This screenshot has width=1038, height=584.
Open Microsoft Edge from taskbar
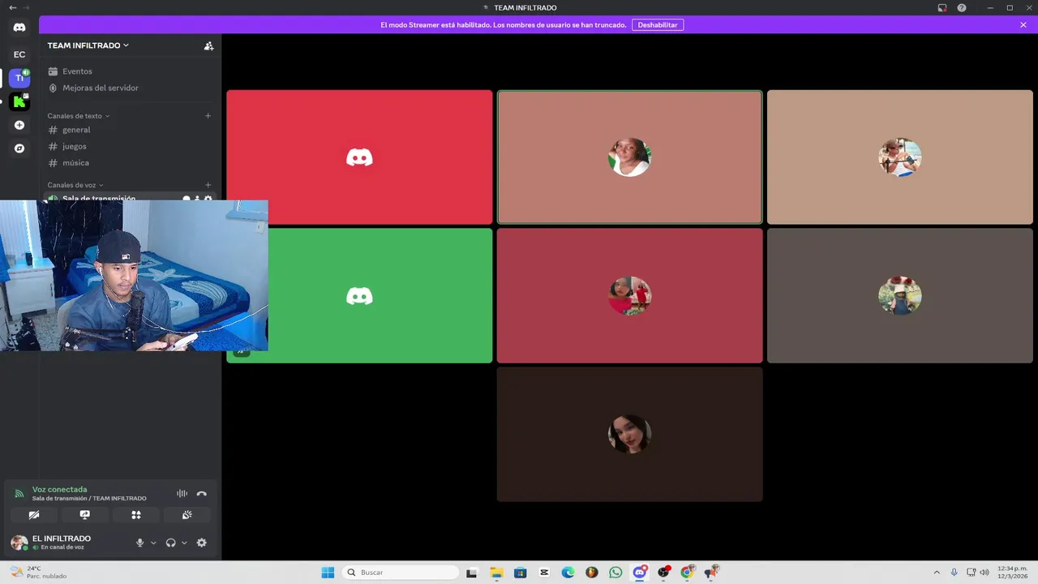pos(568,573)
